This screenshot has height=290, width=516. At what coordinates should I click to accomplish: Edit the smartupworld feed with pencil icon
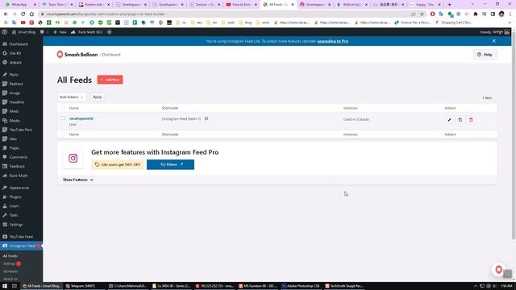click(x=449, y=120)
